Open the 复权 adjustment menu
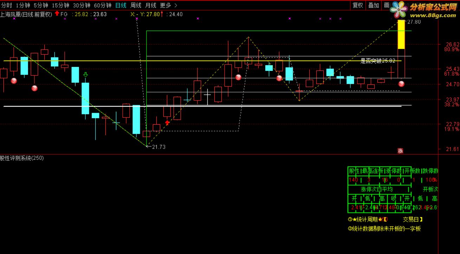The height and width of the screenshot is (254, 460). click(x=358, y=5)
